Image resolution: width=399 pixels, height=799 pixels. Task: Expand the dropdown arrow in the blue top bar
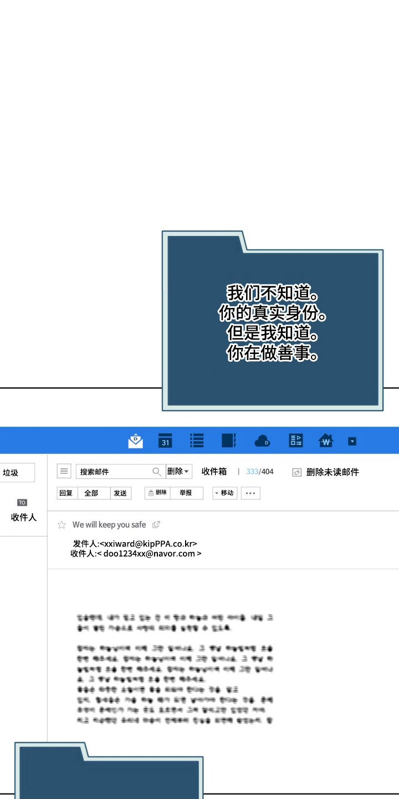[352, 441]
